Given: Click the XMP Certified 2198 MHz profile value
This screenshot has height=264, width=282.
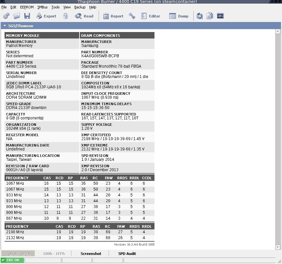Looking at the screenshot, I should click(113, 139).
